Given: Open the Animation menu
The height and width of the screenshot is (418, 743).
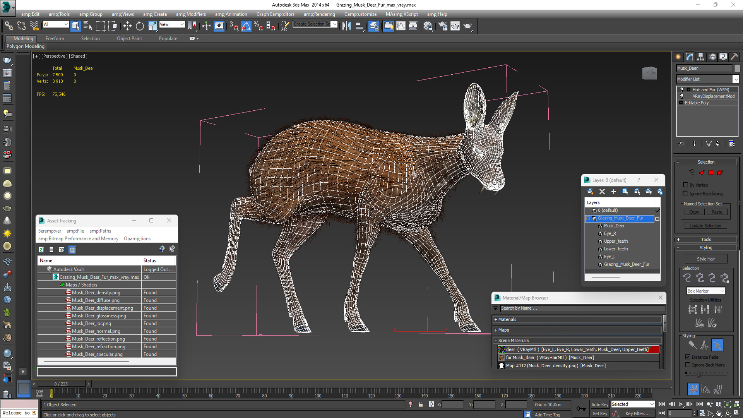Looking at the screenshot, I should pos(231,14).
